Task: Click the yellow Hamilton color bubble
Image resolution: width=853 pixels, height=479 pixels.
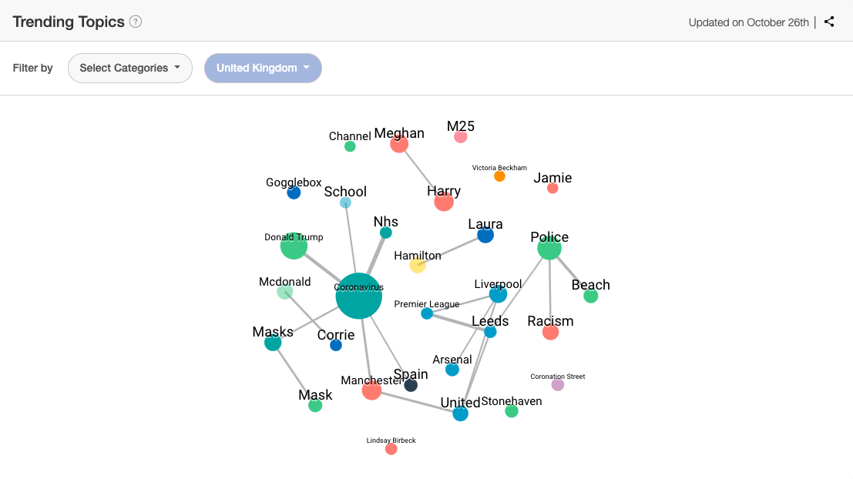Action: [x=417, y=266]
